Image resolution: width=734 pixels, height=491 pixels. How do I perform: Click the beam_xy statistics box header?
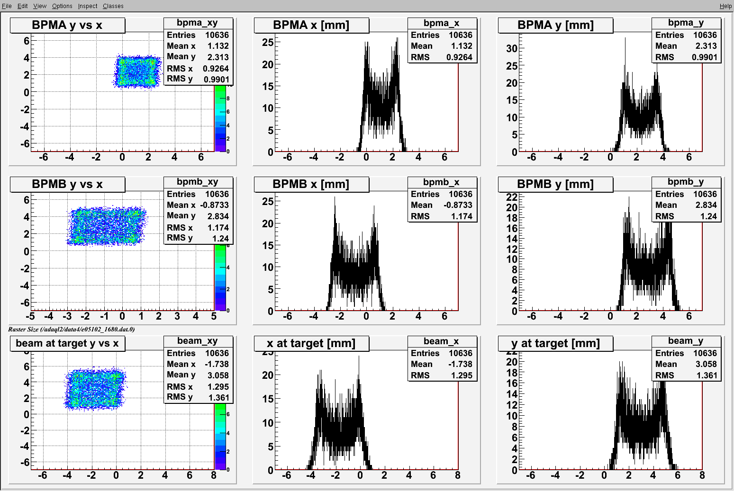tap(198, 341)
